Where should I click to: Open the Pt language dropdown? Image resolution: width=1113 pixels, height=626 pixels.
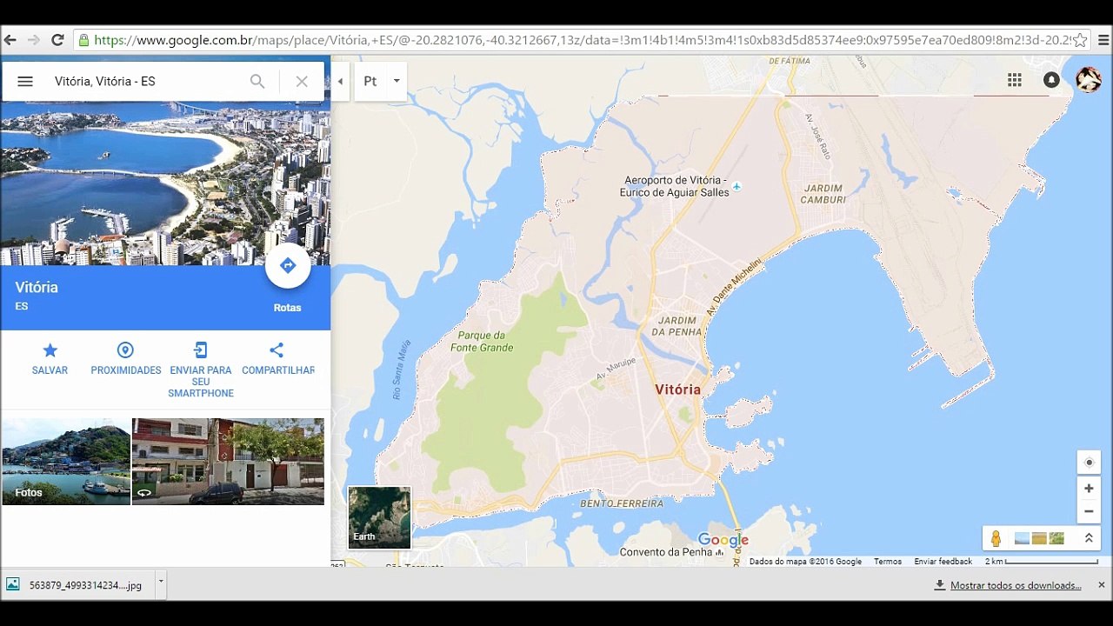pyautogui.click(x=382, y=81)
